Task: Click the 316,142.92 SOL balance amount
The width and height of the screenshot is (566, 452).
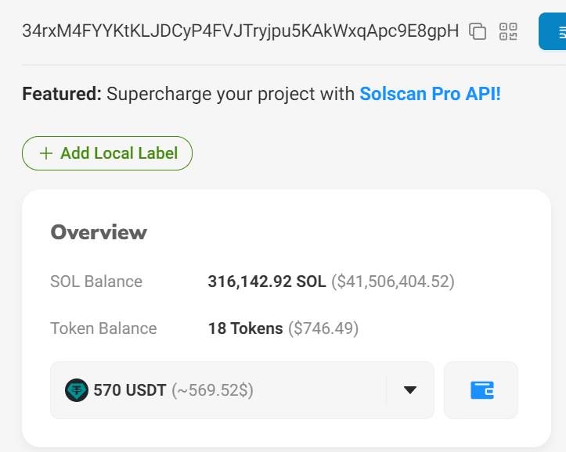Action: point(266,282)
